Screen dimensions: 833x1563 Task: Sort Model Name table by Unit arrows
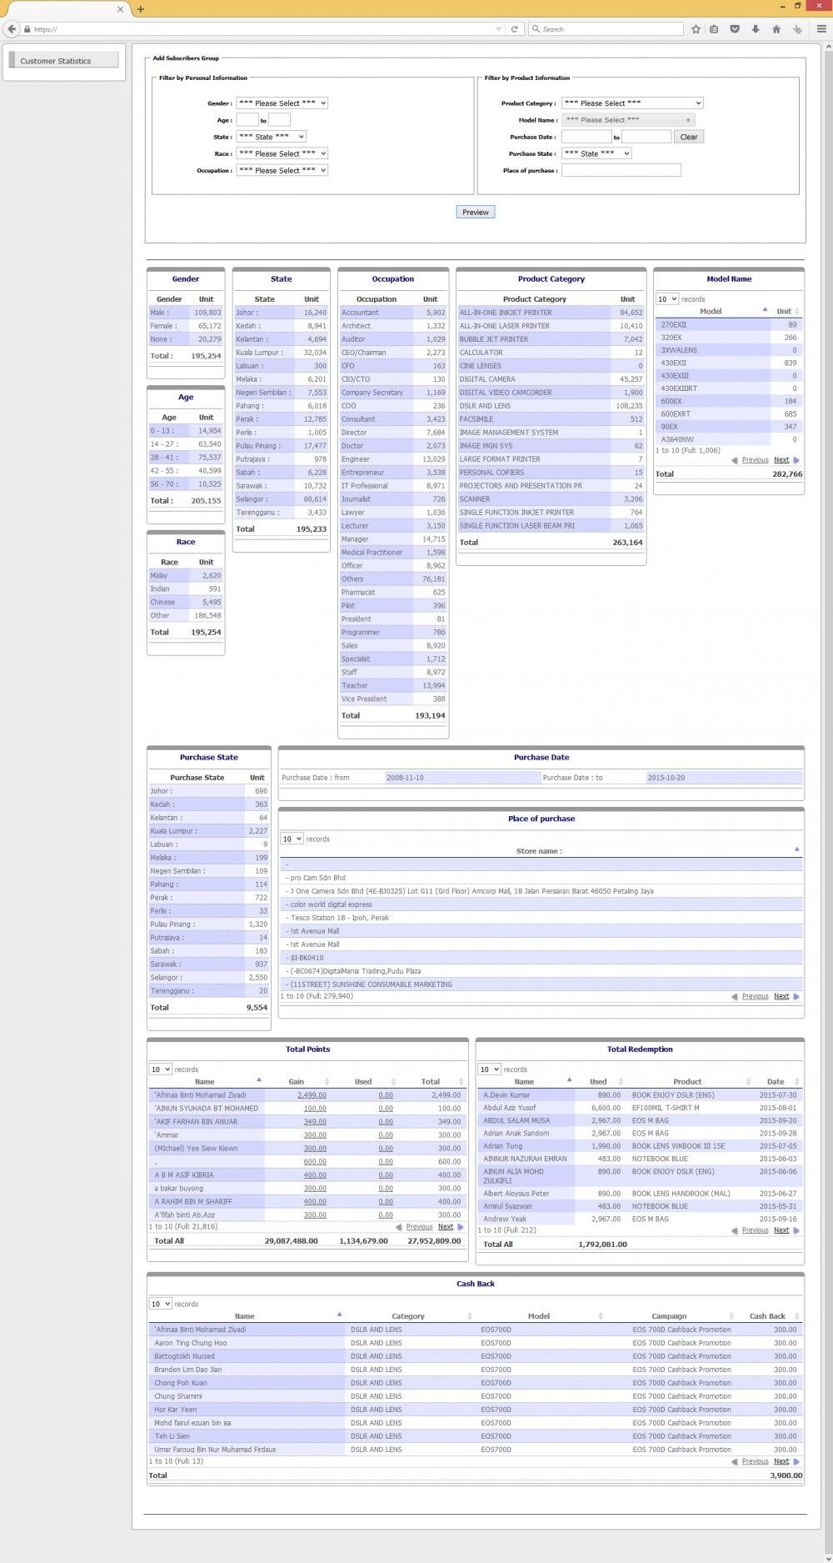pyautogui.click(x=797, y=311)
